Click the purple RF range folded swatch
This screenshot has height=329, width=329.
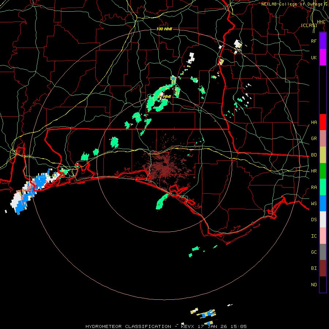click(323, 41)
